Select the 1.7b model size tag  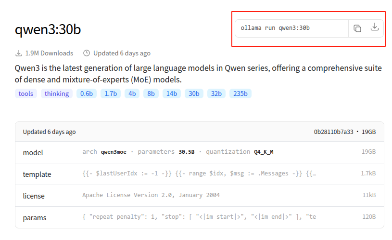(x=111, y=93)
